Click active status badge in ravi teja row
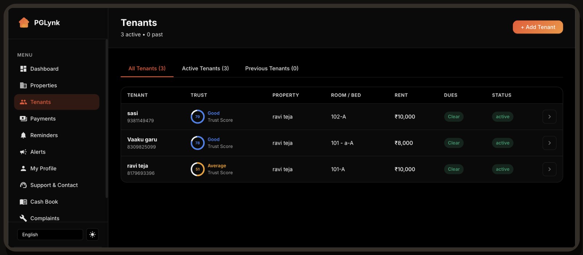 point(502,169)
